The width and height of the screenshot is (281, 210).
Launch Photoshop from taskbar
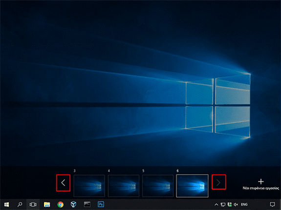click(x=101, y=204)
